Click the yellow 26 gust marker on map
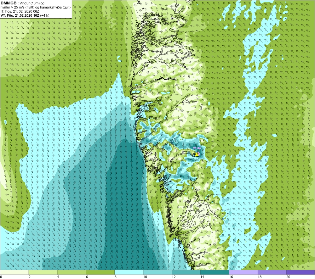The image size is (315, 279). 197,154
